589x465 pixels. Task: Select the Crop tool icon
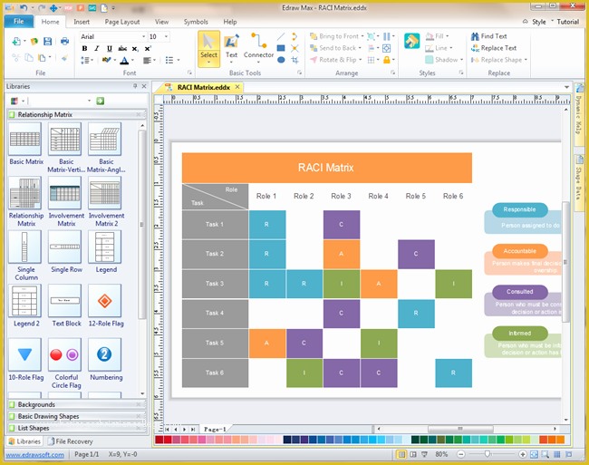(x=294, y=60)
